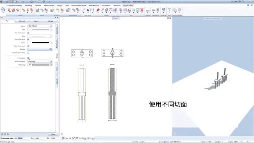The height and width of the screenshot is (143, 254).
Task: Click the scissors icon in quick access toolbar
Action: point(44,2)
